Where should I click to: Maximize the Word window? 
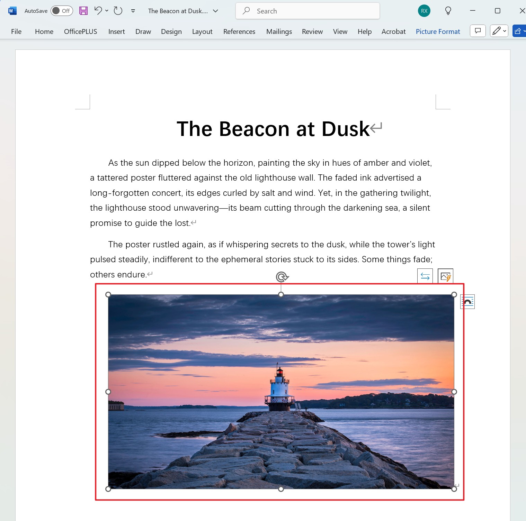(x=497, y=11)
